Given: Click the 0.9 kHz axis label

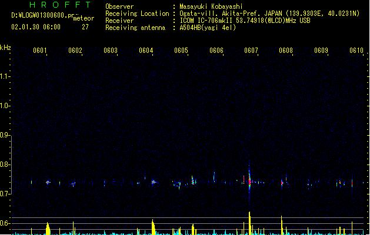Looking at the screenshot, I should (x=5, y=135).
